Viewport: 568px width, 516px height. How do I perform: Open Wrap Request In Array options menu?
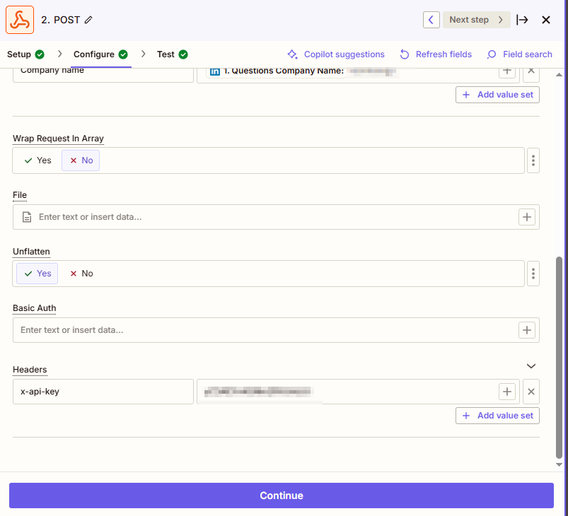533,160
